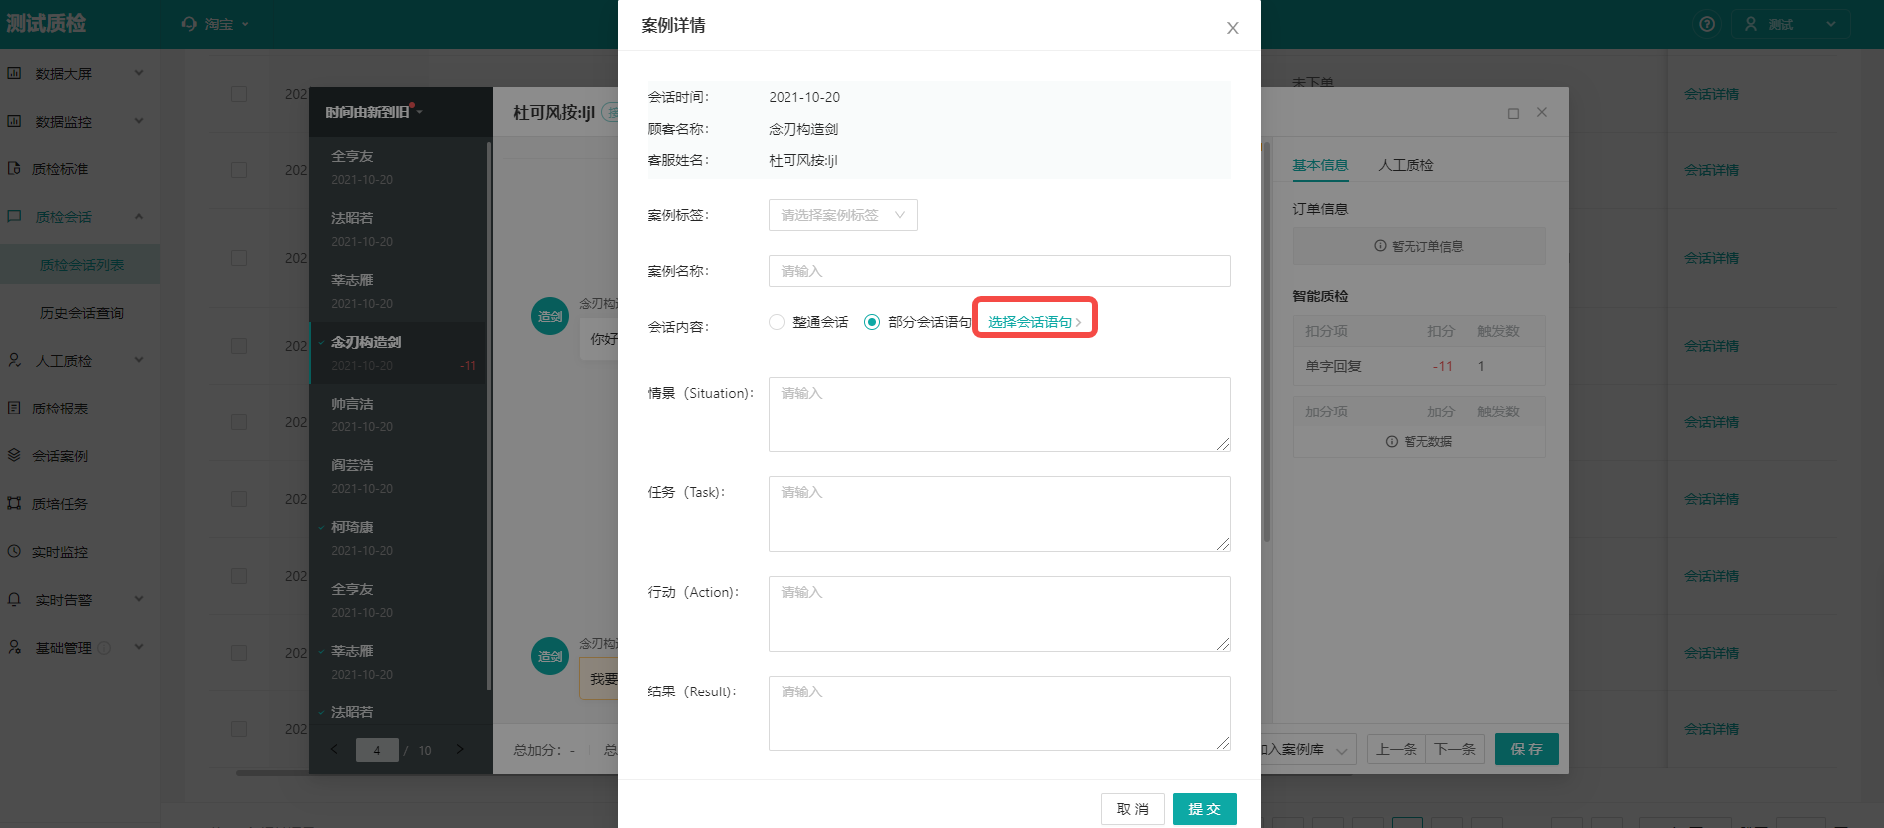This screenshot has width=1884, height=828.
Task: Close the 案例详情 dialog
Action: pos(1232,28)
